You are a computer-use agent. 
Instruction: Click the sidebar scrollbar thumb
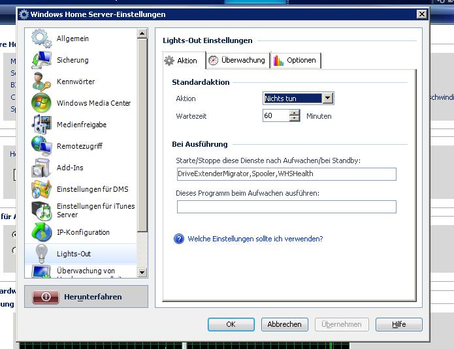click(x=142, y=135)
